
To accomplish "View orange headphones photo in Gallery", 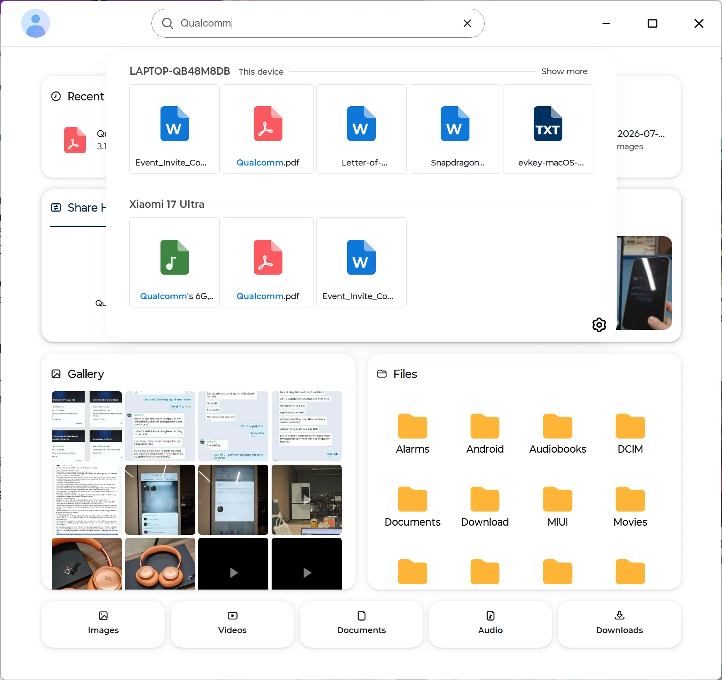I will pyautogui.click(x=160, y=563).
